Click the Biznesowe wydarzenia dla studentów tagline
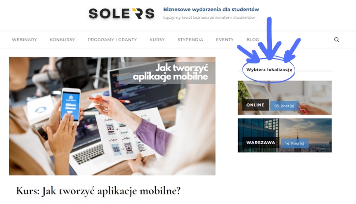Viewport: 356px width, 204px height. (211, 9)
